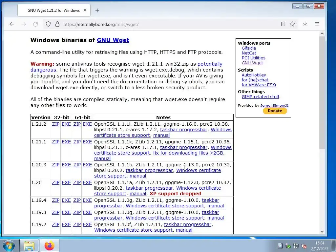Reload the page with the refresh icon
This screenshot has height=252, width=336.
click(x=35, y=24)
